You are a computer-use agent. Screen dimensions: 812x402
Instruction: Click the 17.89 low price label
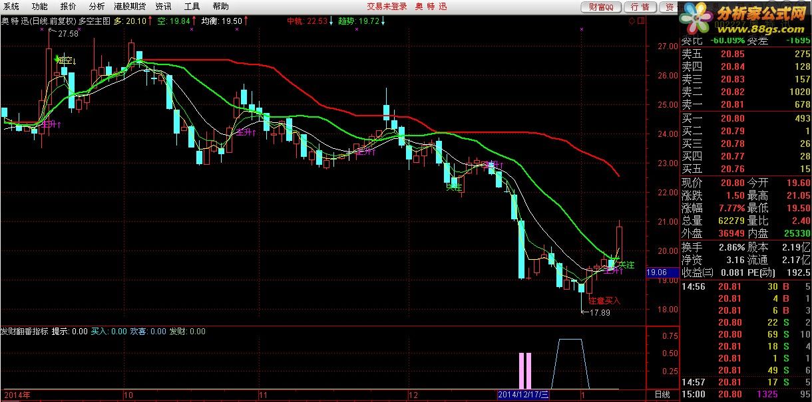coord(600,313)
